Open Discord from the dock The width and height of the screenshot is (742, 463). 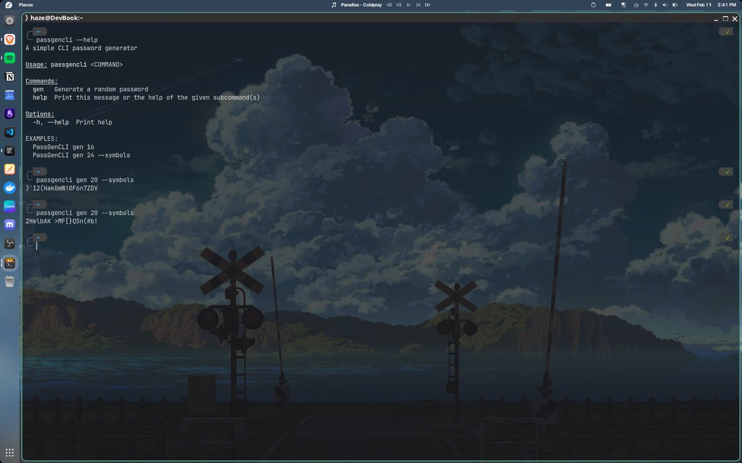[x=10, y=224]
